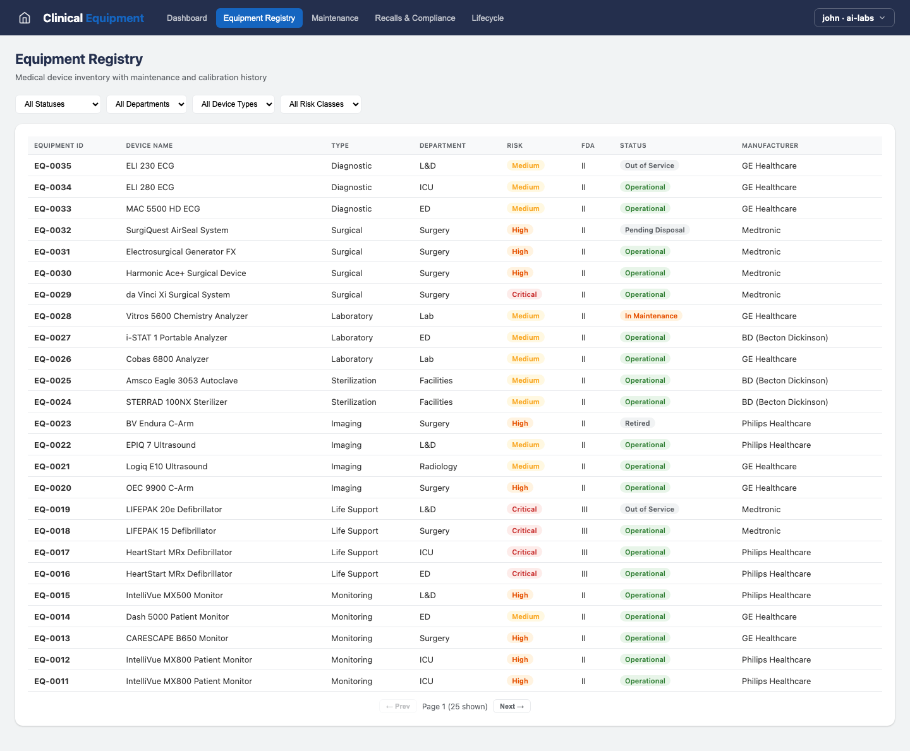The image size is (910, 751).
Task: Open the Lifecycle section
Action: point(487,18)
